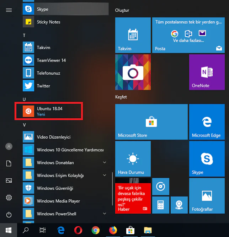Click the Haber news tile
This screenshot has height=237, width=229.
pos(133,196)
